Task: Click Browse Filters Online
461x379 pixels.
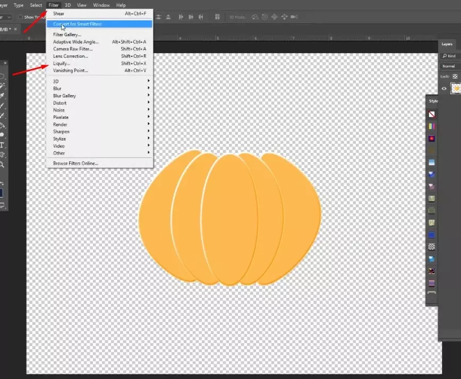Action: [99, 163]
